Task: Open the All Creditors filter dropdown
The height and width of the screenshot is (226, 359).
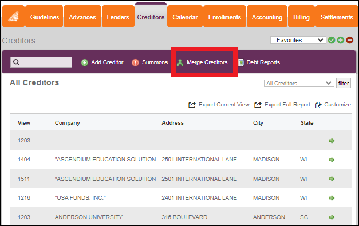Action: 299,84
